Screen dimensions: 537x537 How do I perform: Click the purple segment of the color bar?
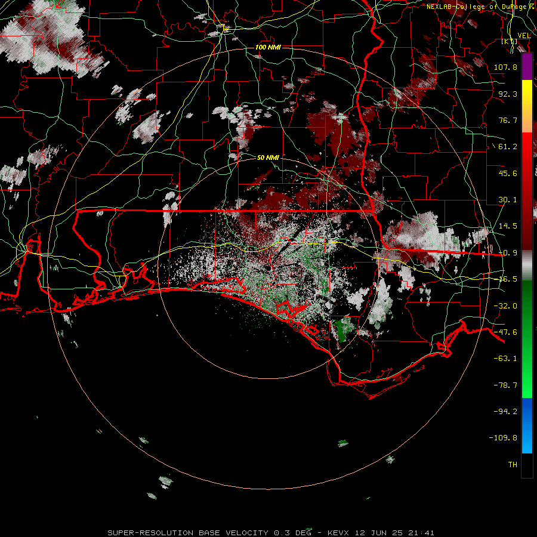pyautogui.click(x=527, y=67)
